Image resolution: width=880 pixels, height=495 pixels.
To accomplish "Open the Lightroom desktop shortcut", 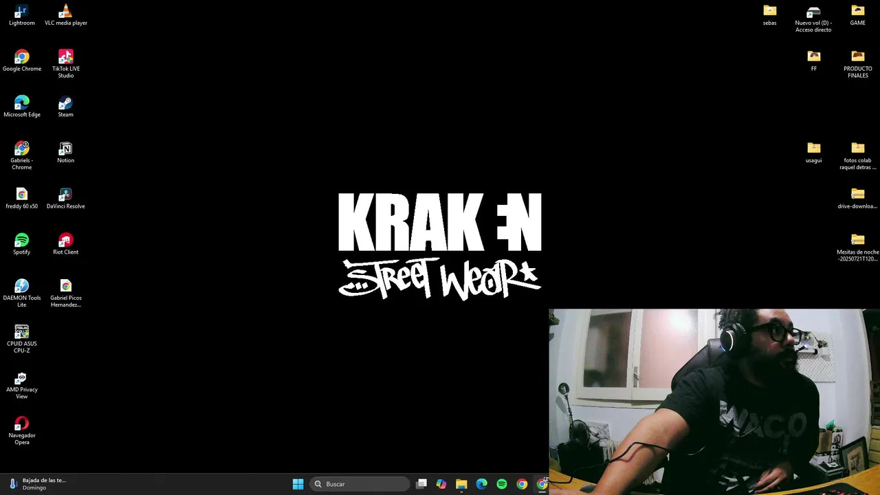I will [x=21, y=15].
